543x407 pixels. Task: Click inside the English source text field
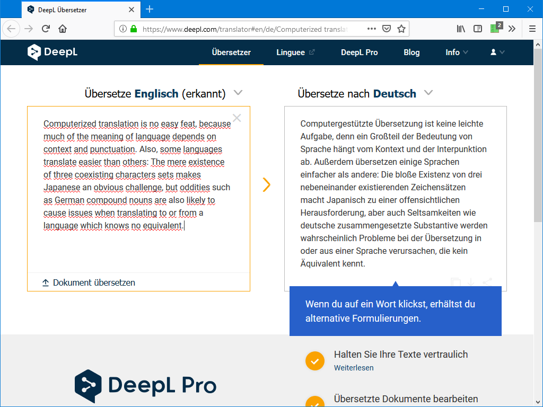pyautogui.click(x=138, y=249)
